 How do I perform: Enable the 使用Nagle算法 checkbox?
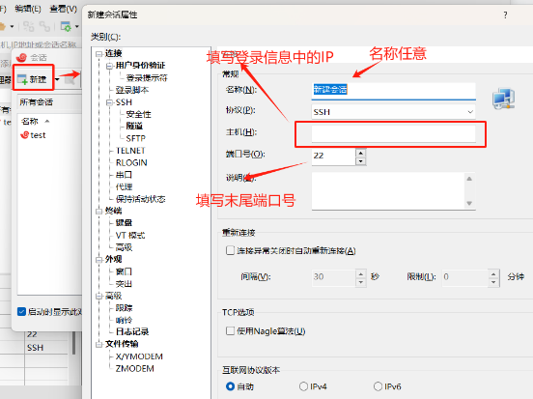click(230, 331)
